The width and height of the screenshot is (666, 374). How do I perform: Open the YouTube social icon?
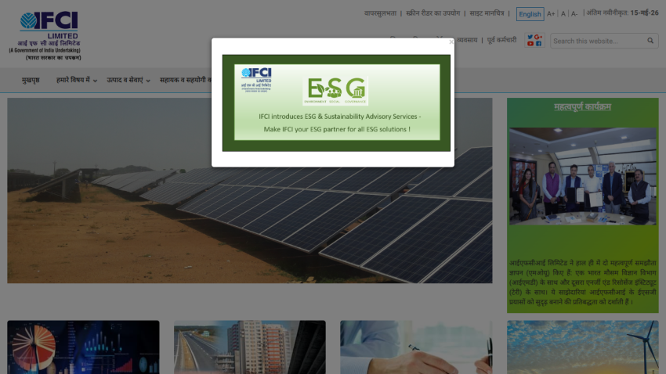[530, 44]
